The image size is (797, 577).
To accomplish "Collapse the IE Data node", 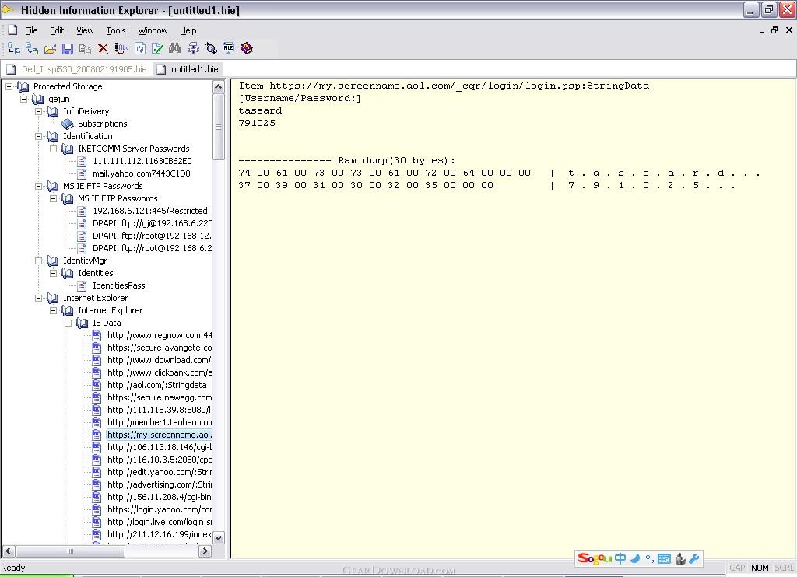I will 68,323.
